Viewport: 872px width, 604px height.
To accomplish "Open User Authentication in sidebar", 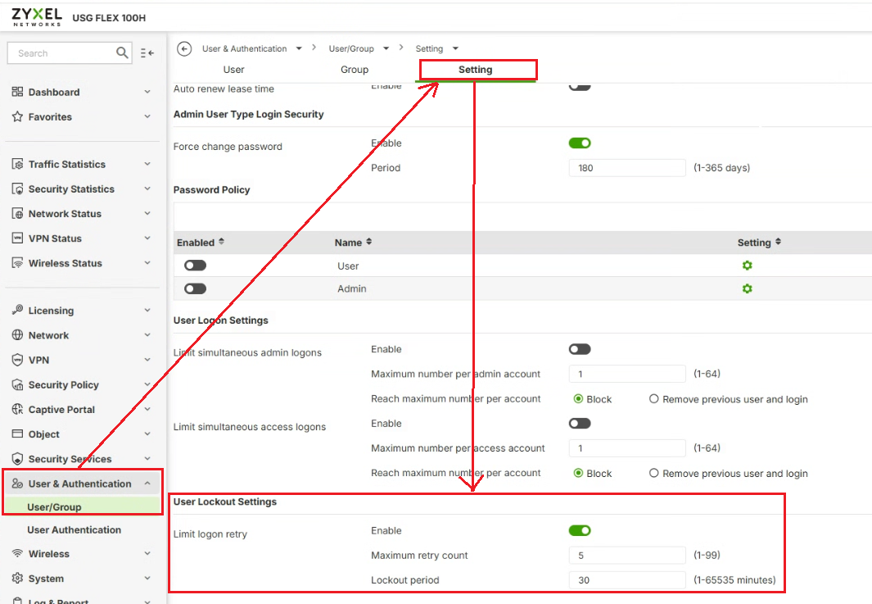I will click(x=74, y=530).
